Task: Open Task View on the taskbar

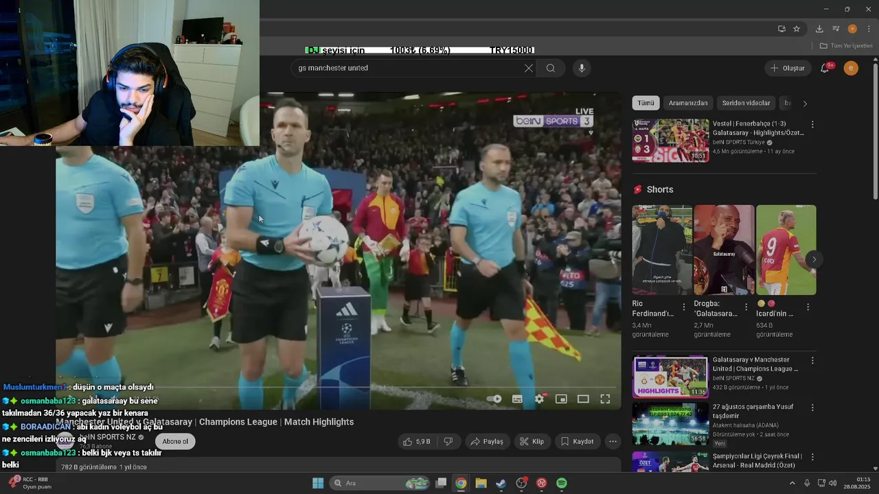Action: click(x=441, y=483)
